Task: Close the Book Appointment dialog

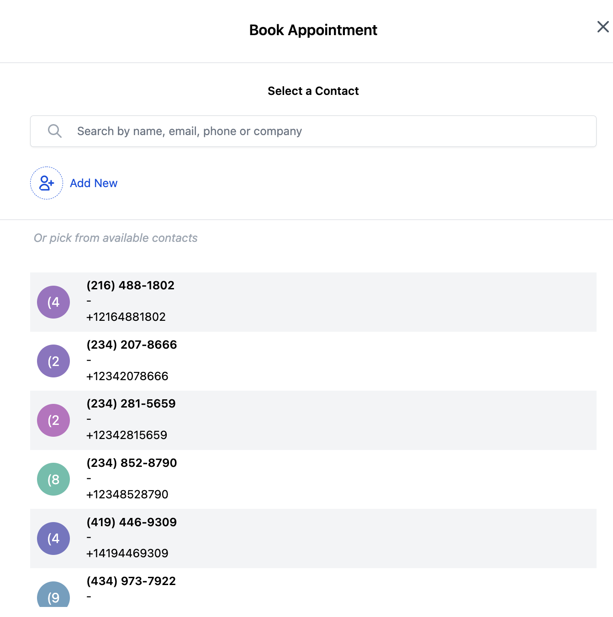Action: point(602,27)
